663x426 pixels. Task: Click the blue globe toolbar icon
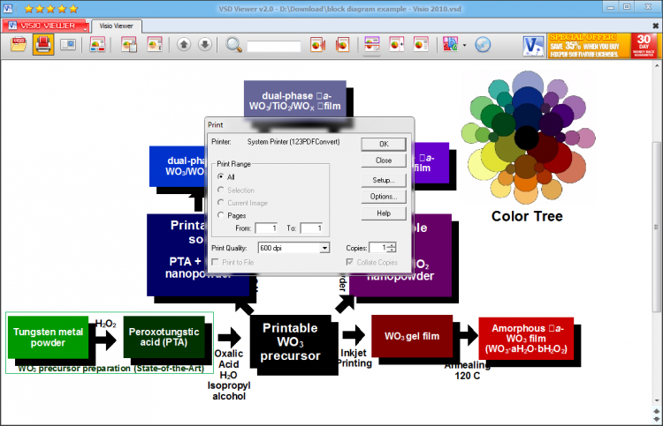pos(483,44)
